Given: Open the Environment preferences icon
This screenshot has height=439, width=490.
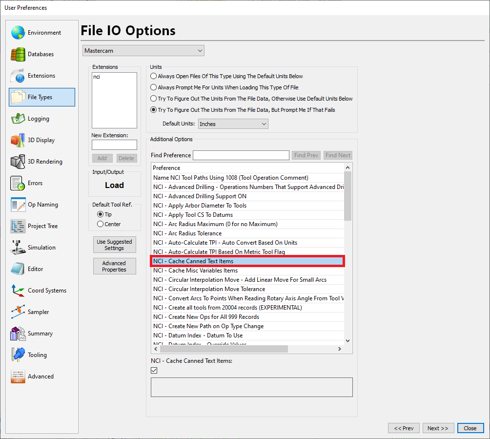Looking at the screenshot, I should click(18, 33).
